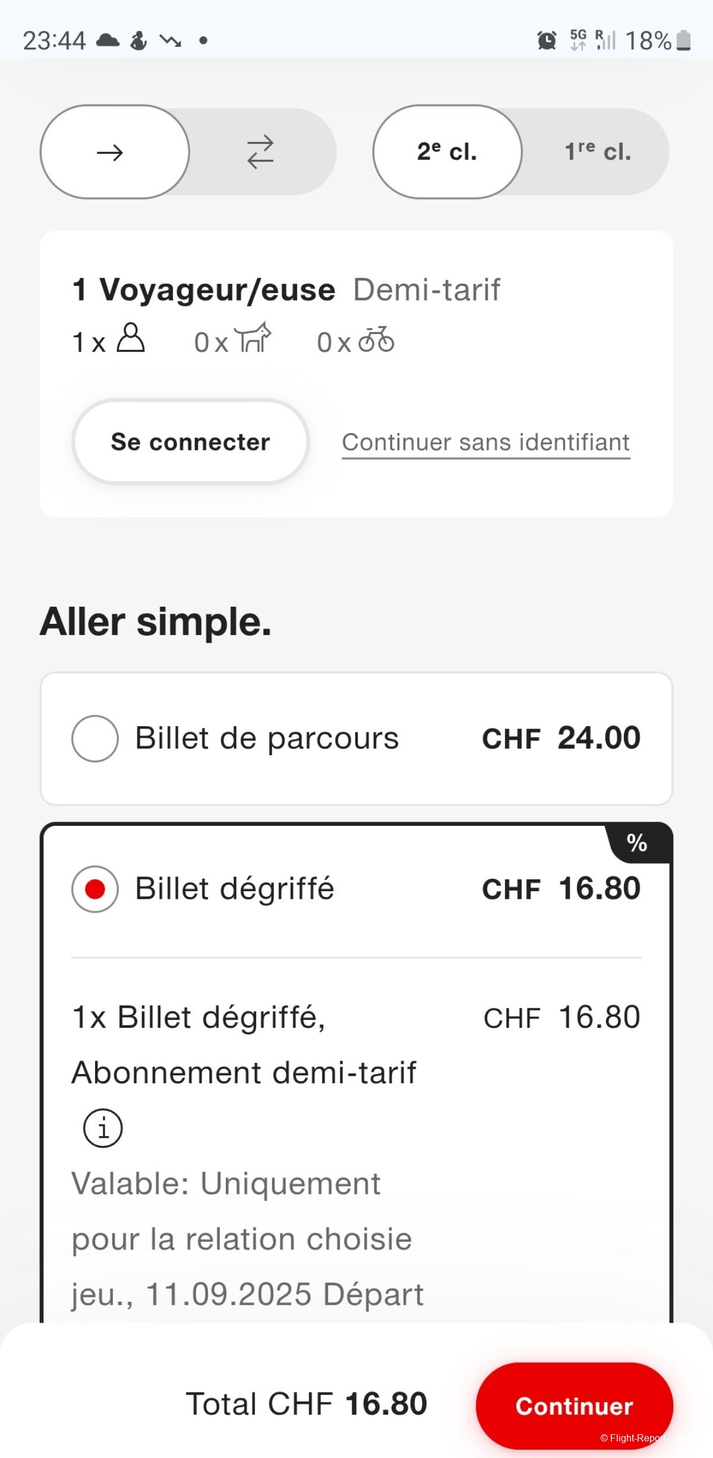
Task: Switch to 1re classe
Action: click(597, 152)
